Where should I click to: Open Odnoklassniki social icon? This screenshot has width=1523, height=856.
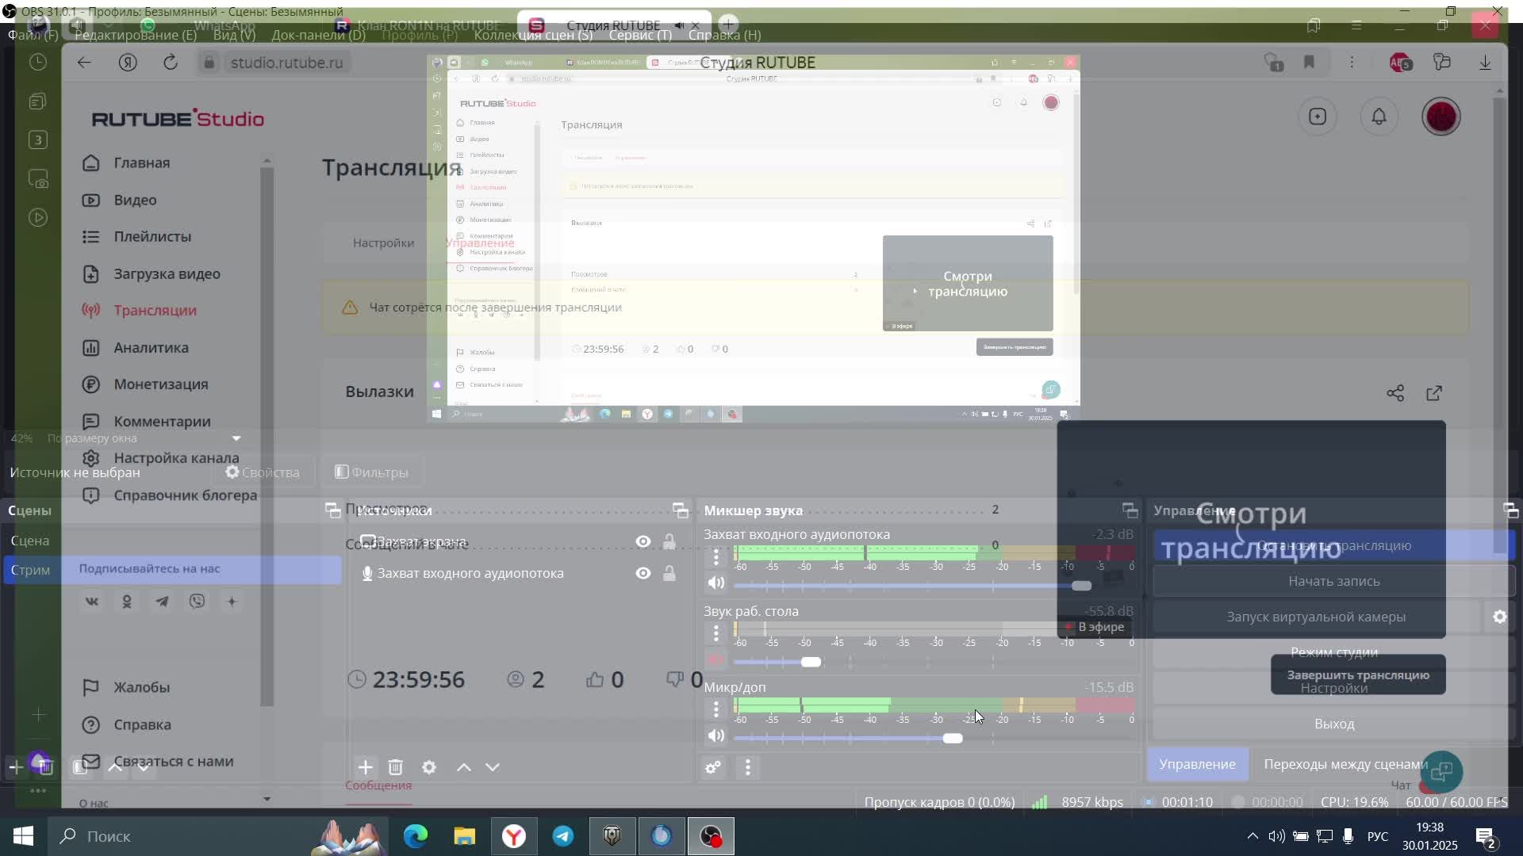pyautogui.click(x=127, y=602)
